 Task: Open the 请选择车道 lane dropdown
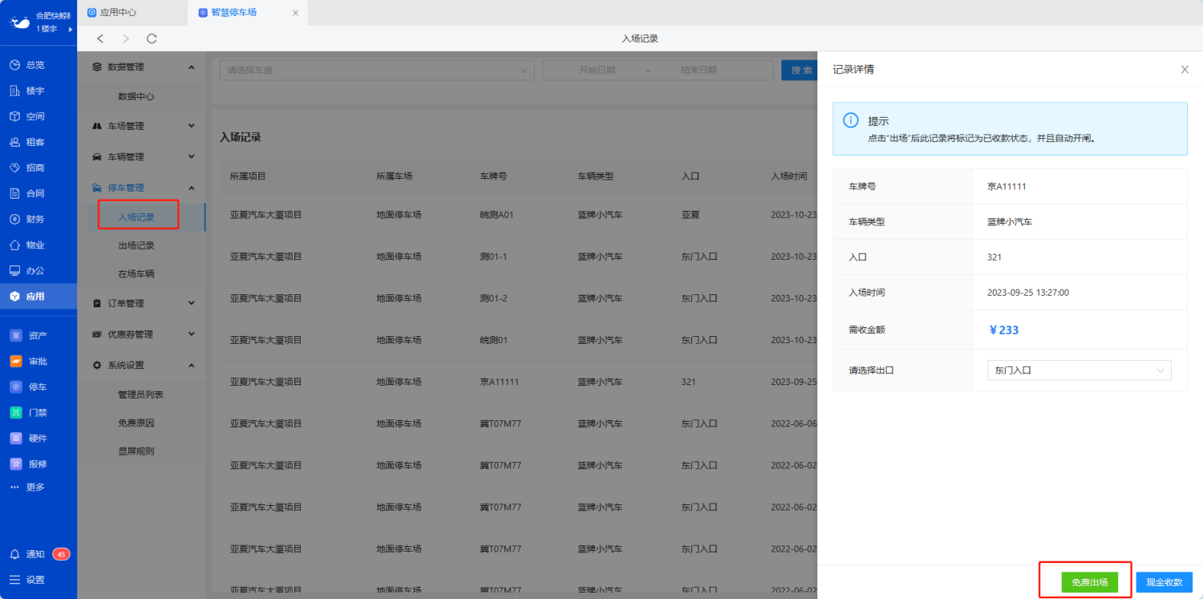pos(377,71)
